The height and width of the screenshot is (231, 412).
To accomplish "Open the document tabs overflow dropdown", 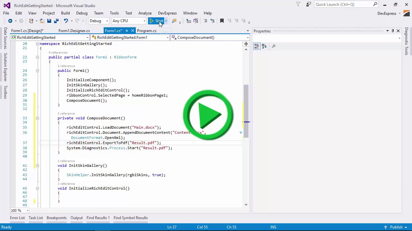I will 248,31.
